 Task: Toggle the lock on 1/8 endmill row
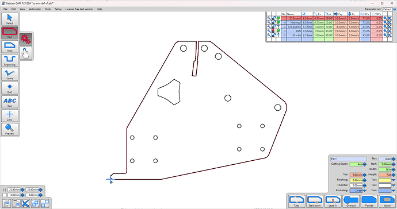pyautogui.click(x=274, y=27)
